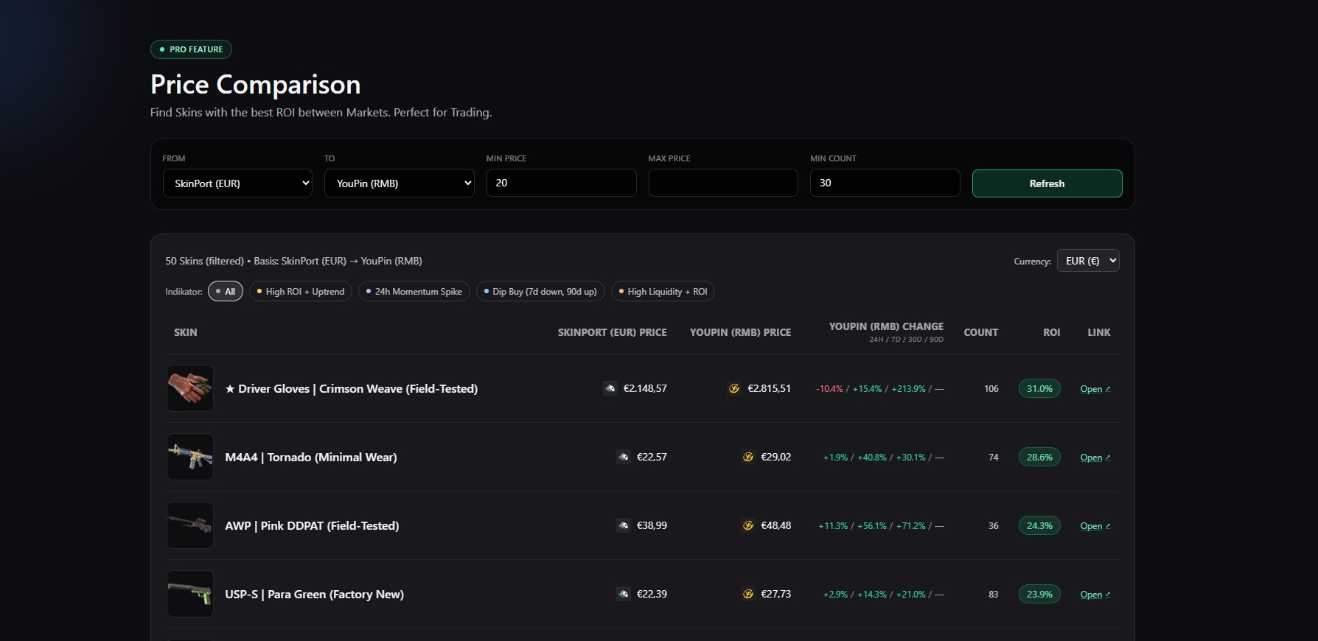The image size is (1318, 641).
Task: Choose the High Liquidity + ROI filter
Action: click(663, 292)
